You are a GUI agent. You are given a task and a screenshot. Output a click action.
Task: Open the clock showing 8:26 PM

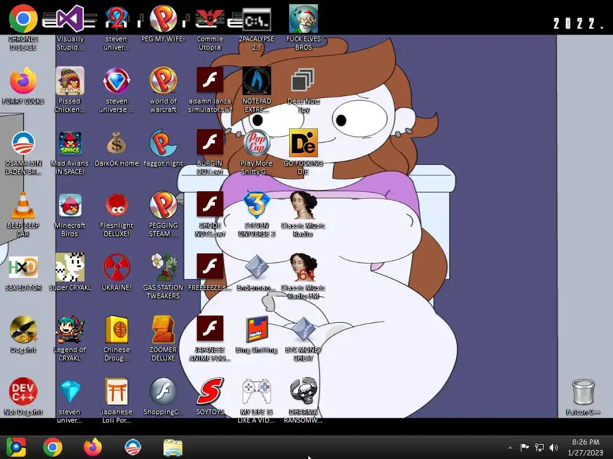[585, 447]
